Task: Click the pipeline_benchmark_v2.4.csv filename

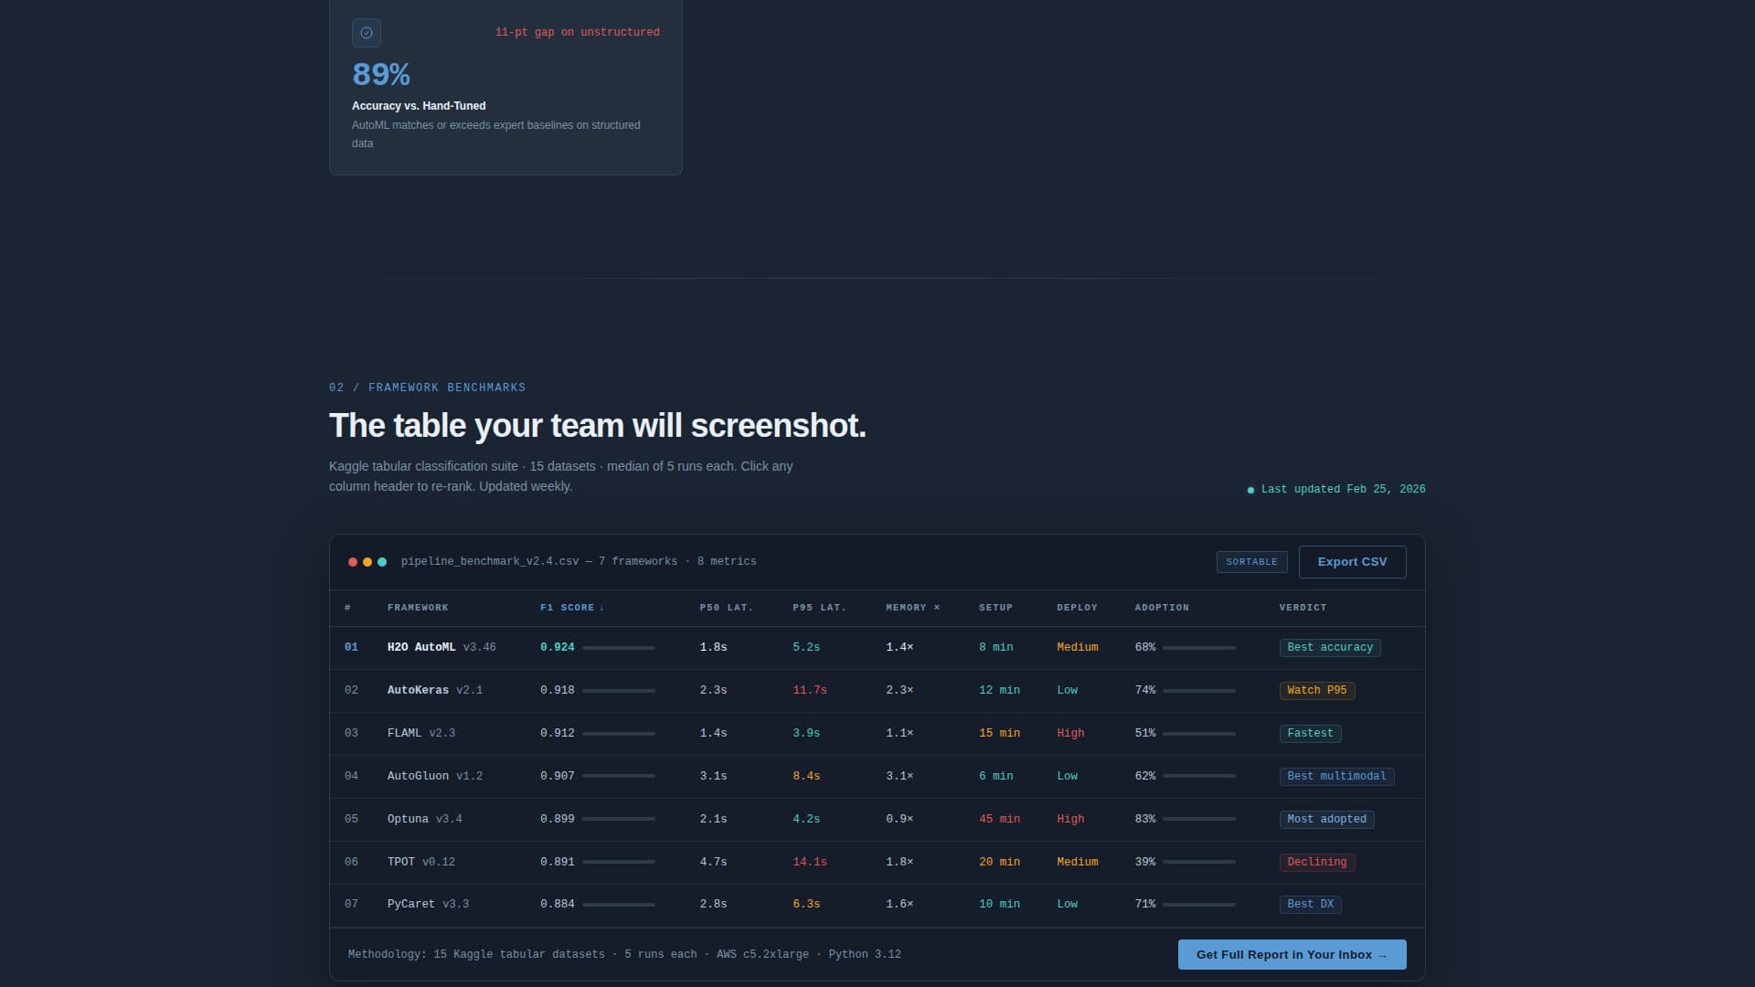Action: coord(490,562)
